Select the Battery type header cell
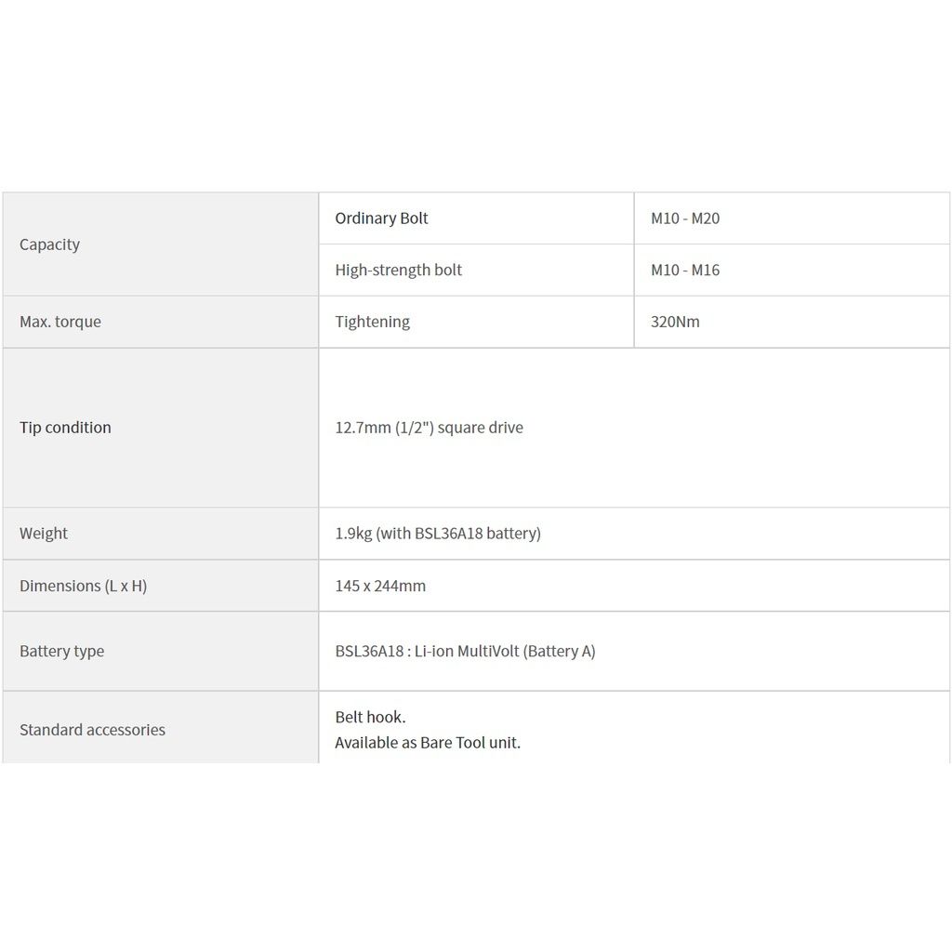Screen dimensions: 952x952 [160, 651]
